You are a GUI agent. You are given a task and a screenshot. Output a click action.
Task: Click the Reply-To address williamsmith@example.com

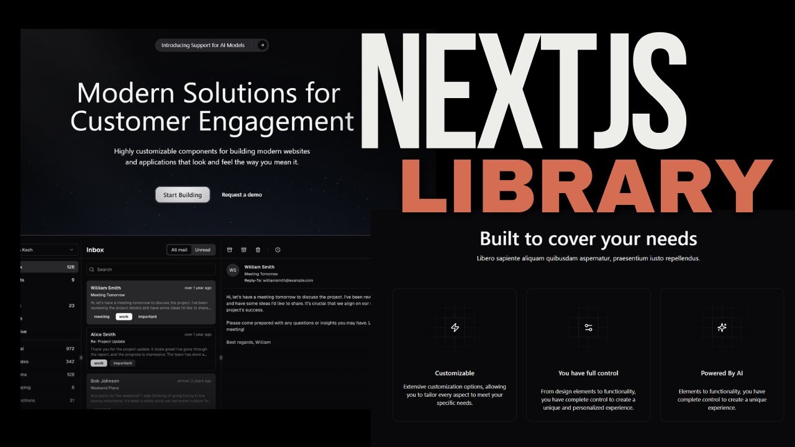click(288, 281)
